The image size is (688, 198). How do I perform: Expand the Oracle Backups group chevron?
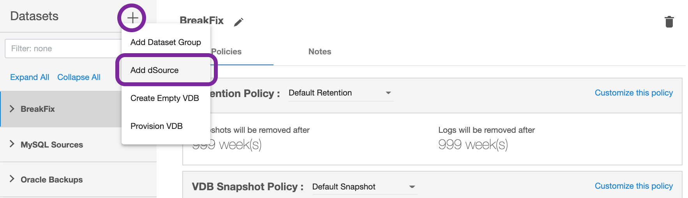(12, 179)
